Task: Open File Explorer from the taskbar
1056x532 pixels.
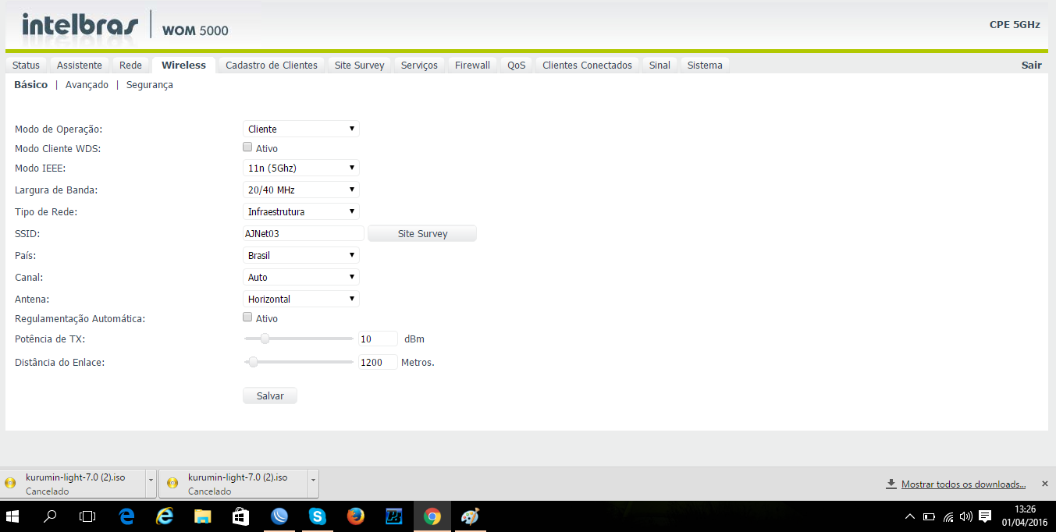Action: pos(203,516)
